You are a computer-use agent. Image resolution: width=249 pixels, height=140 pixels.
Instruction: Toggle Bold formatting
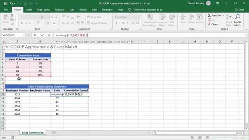(22, 23)
